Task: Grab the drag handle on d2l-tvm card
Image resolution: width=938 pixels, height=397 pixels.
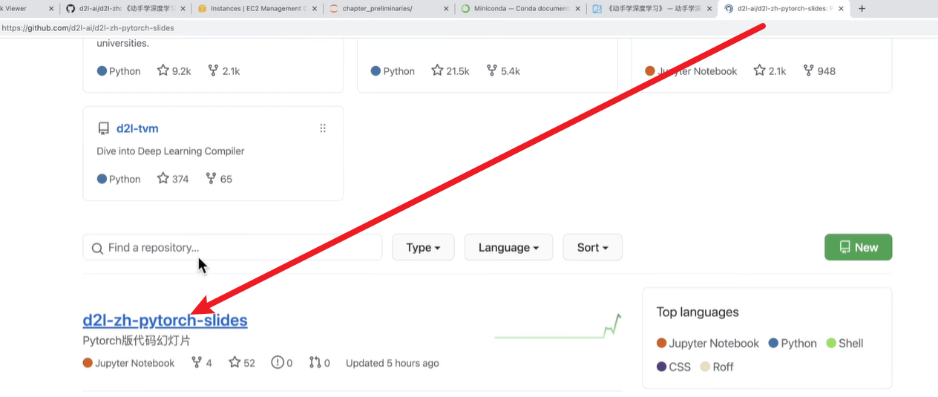Action: pyautogui.click(x=323, y=128)
